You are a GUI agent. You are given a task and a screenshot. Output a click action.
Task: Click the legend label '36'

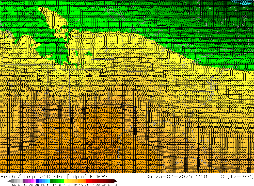98,185
